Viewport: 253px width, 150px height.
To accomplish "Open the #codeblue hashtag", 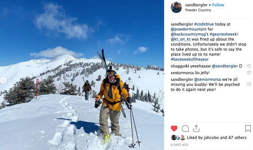I will pyautogui.click(x=204, y=24).
